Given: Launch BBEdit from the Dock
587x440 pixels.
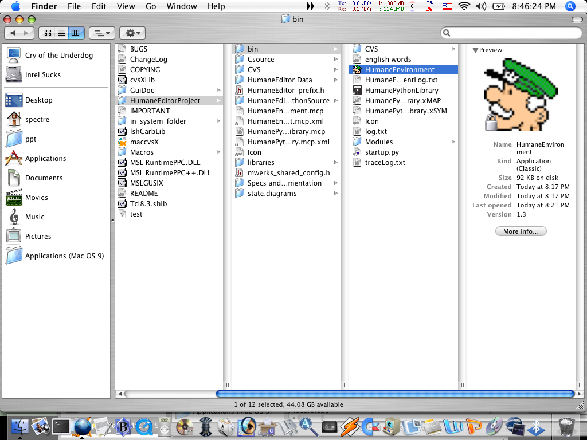Looking at the screenshot, I should (x=123, y=427).
